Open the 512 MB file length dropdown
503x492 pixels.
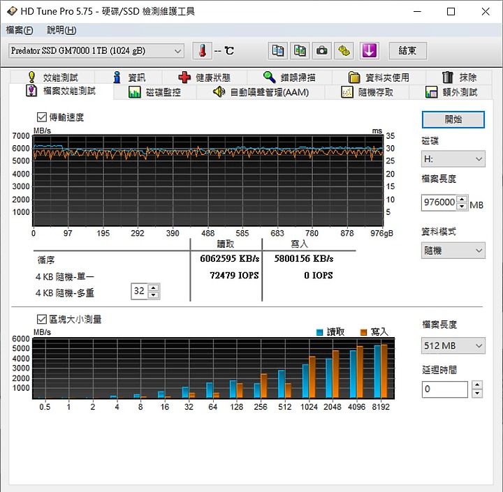[x=453, y=345]
